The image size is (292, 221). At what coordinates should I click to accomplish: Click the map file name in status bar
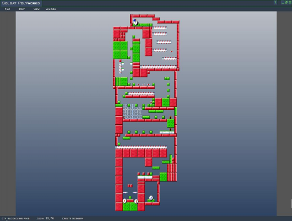pos(15,218)
